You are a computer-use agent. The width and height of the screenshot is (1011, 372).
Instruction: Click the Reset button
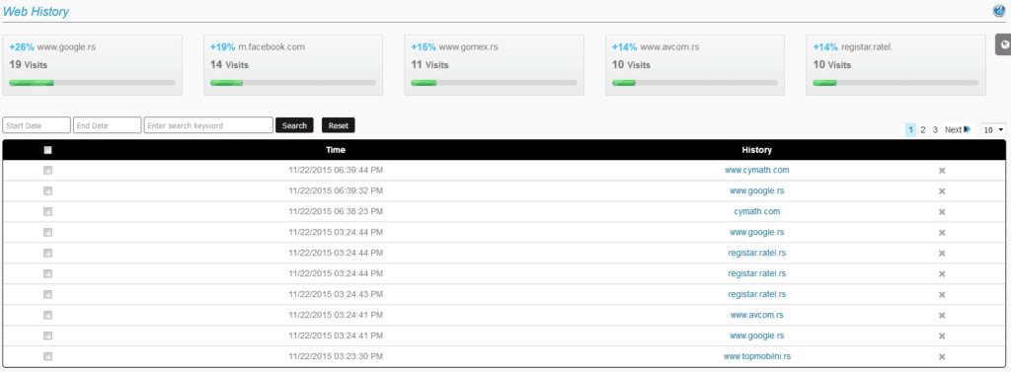[x=338, y=125]
